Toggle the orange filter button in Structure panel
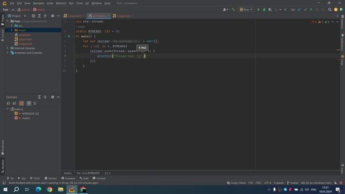The image size is (345, 194). coord(22,103)
